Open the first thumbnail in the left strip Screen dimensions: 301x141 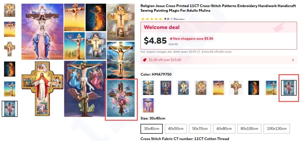pos(9,10)
